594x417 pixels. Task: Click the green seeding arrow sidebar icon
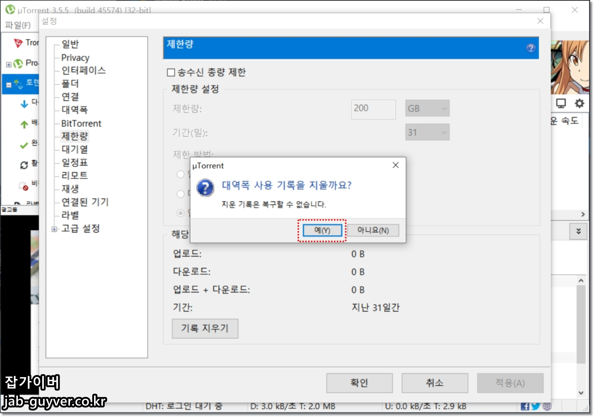(24, 124)
